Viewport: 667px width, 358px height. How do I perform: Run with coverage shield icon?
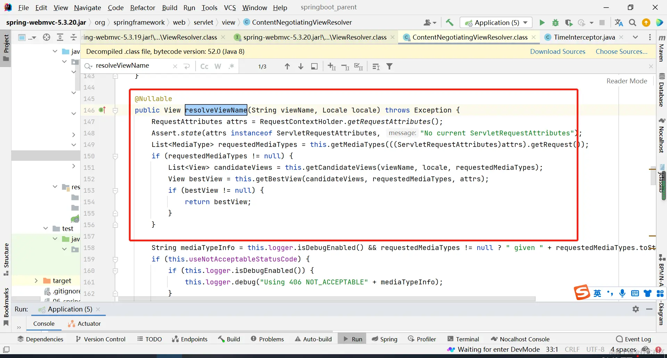[x=569, y=23]
